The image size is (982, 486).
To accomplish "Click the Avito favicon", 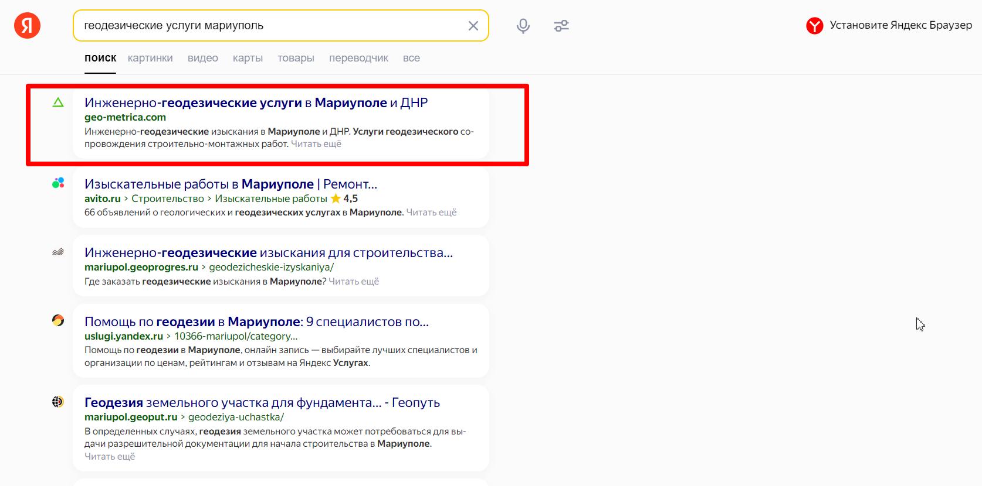I will point(58,183).
